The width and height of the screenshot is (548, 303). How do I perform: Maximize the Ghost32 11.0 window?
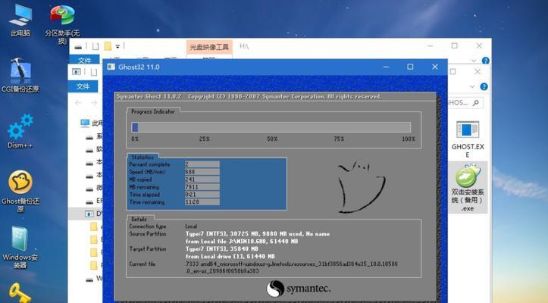point(410,67)
